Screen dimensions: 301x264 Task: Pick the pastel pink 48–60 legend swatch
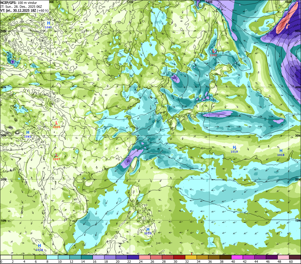[x=283, y=257]
